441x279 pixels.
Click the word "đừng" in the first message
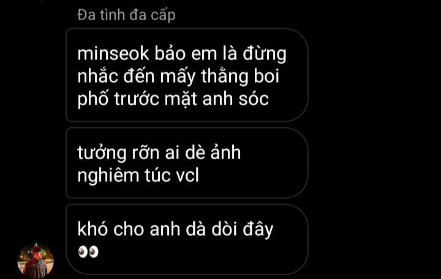point(265,54)
